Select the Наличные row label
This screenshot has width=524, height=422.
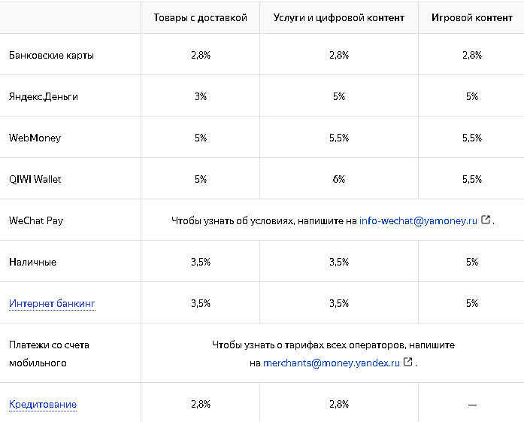tap(32, 262)
